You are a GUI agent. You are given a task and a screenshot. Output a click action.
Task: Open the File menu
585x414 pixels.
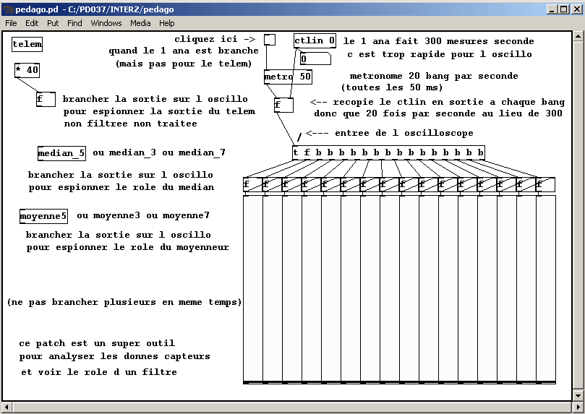(11, 23)
